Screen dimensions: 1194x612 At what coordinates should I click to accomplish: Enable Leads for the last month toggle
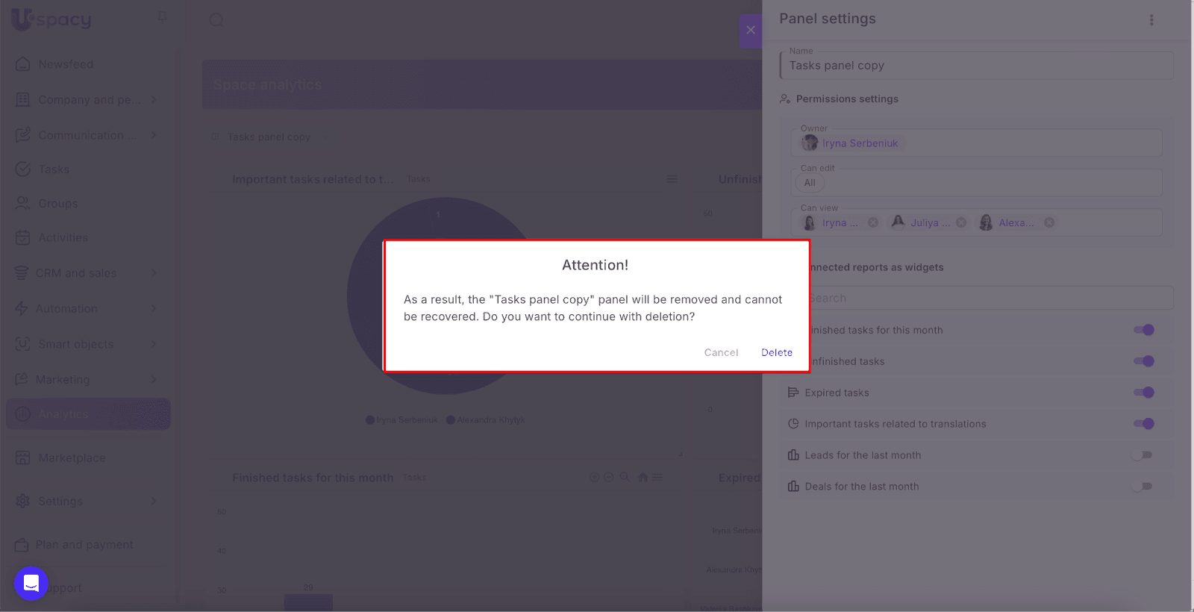tap(1143, 455)
